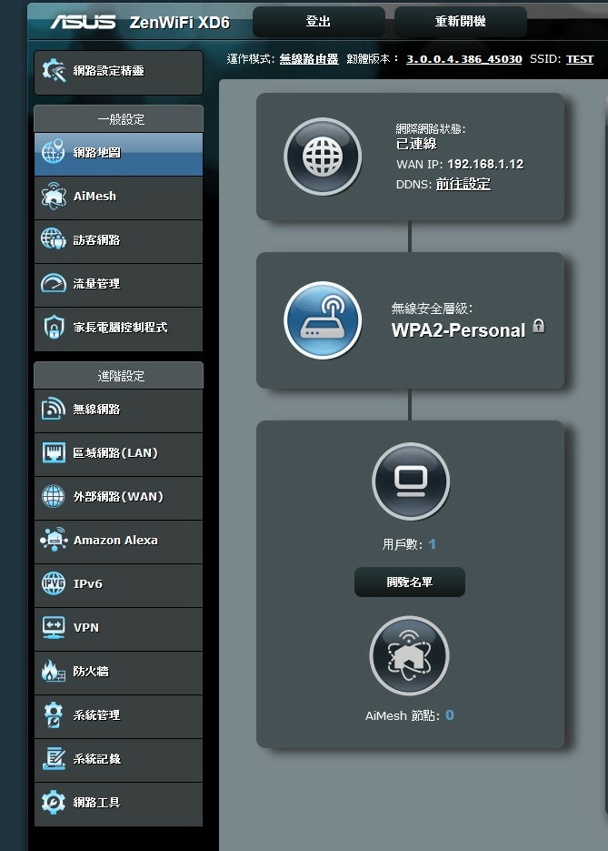Click the ASUS logo in the header

pyautogui.click(x=83, y=22)
